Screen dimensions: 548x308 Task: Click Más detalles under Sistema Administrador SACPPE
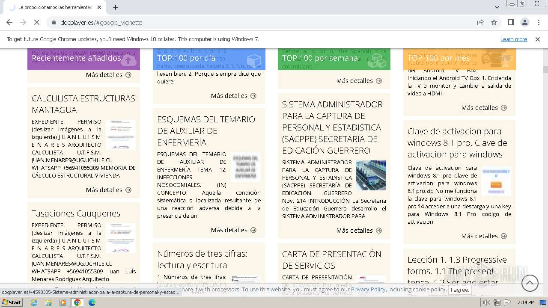tap(359, 230)
